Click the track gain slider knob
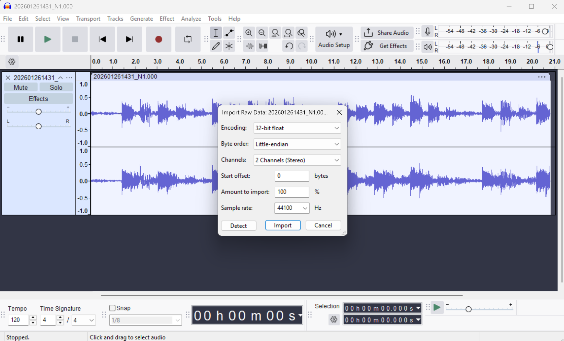The height and width of the screenshot is (341, 564). 39,112
